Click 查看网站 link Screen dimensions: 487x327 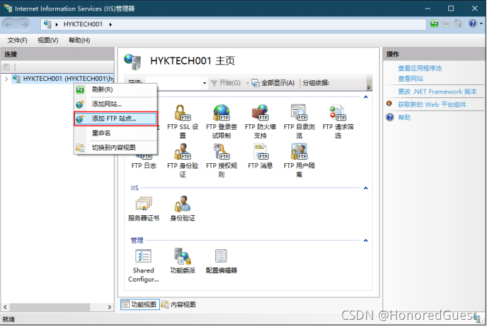(410, 78)
